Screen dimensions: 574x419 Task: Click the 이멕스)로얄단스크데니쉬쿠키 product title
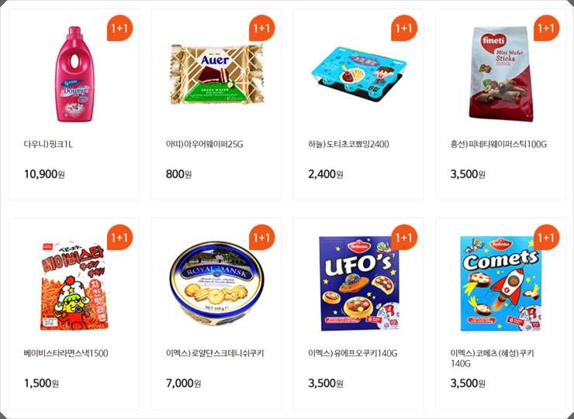point(215,353)
